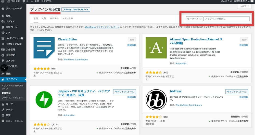
Task: Click メニューを閉じる collapse label
Action: (x=14, y=121)
